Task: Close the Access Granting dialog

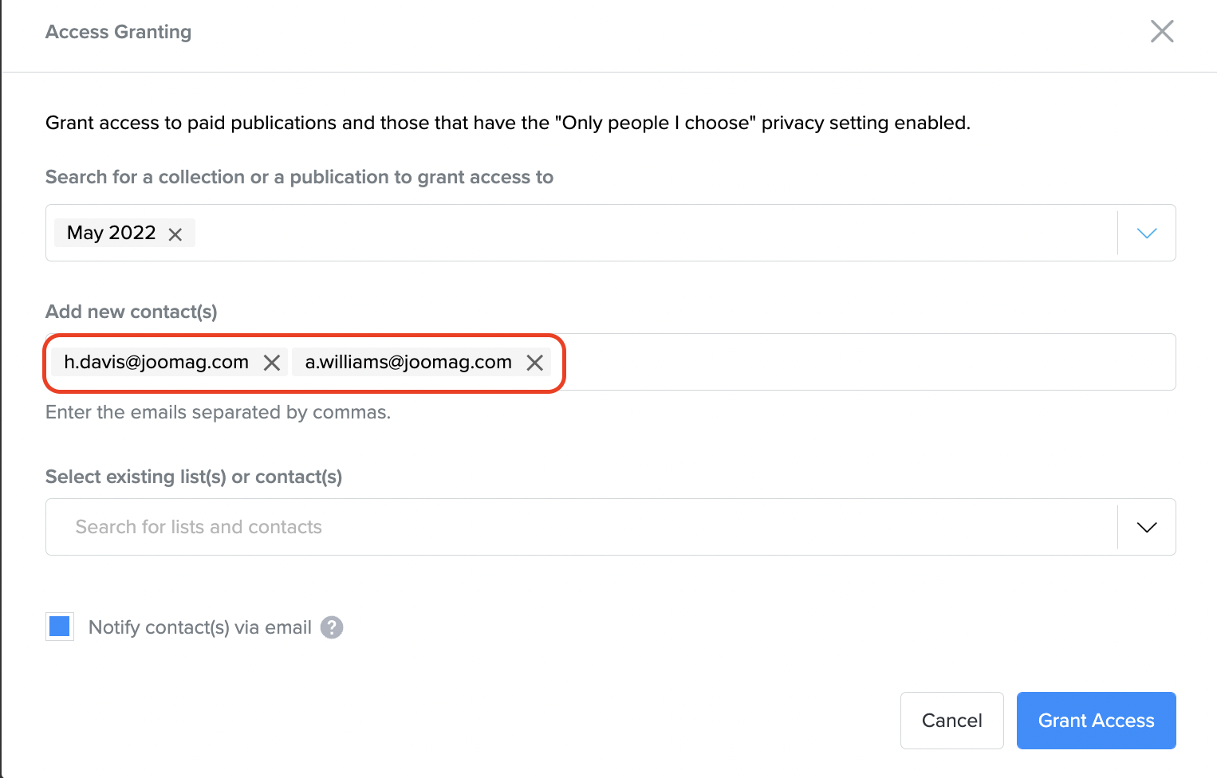Action: (x=1161, y=32)
